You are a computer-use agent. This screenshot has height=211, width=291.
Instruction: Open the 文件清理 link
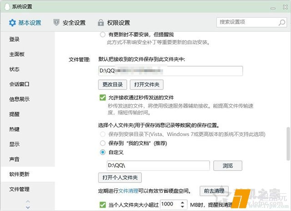[x=128, y=191]
